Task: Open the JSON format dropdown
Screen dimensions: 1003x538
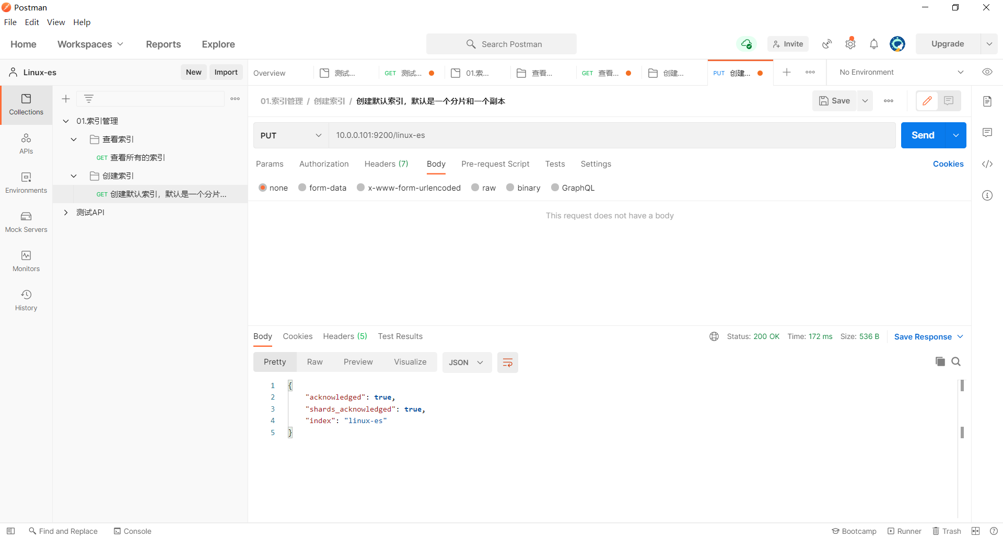Action: pos(467,362)
